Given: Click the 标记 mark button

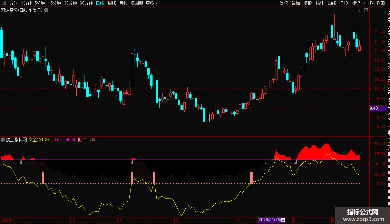Looking at the screenshot, I should [x=356, y=3].
